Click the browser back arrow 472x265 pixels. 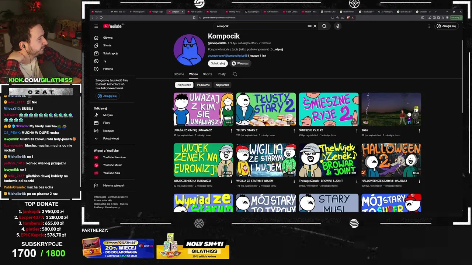point(93,17)
